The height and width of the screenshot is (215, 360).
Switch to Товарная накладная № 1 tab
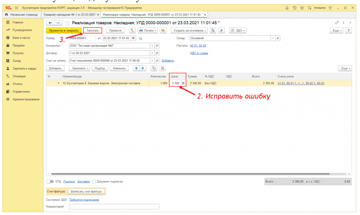(69, 14)
